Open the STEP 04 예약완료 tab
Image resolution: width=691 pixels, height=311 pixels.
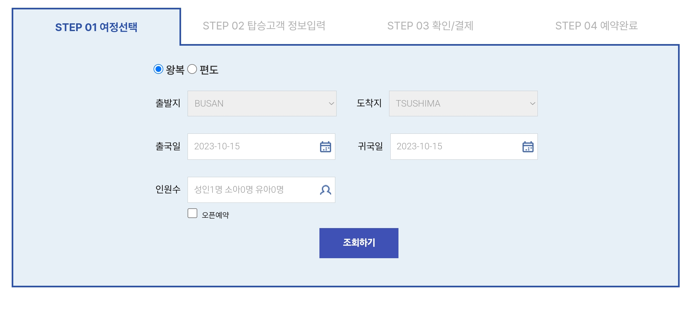[x=597, y=26]
